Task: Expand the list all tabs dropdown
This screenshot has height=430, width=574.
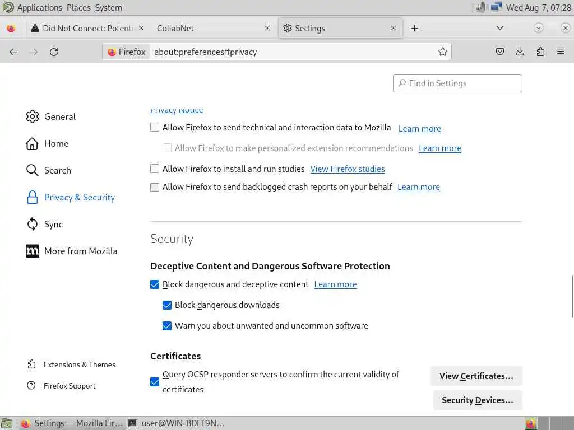Action: [500, 28]
